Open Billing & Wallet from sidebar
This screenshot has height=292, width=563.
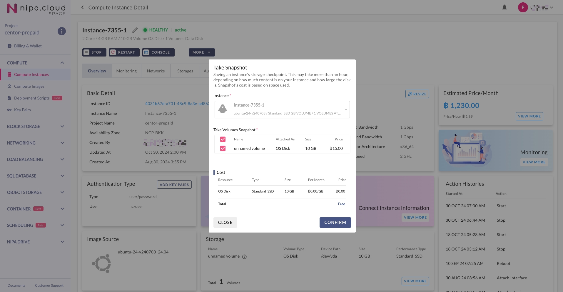[x=28, y=46]
